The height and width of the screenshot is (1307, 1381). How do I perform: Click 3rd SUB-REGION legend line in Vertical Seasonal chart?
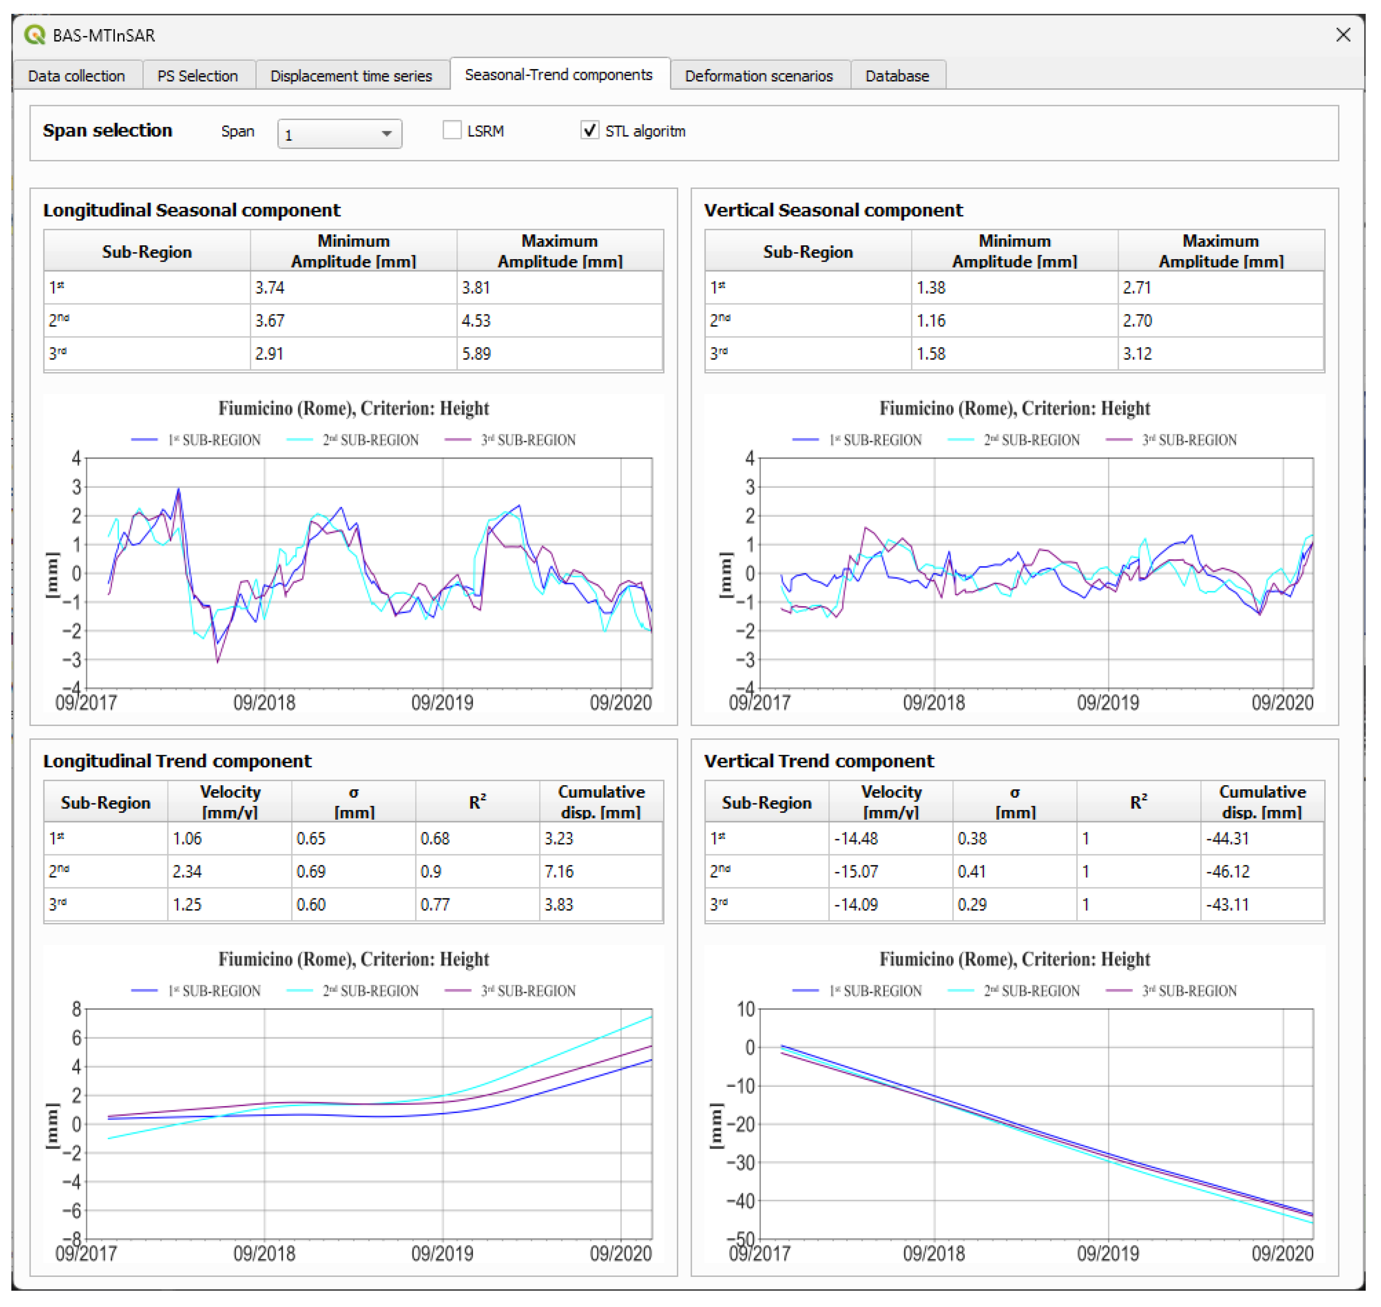click(x=1118, y=440)
